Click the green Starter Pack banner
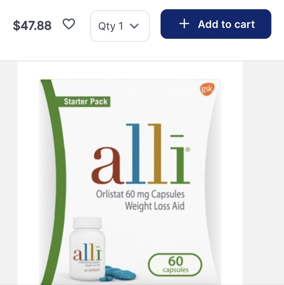The height and width of the screenshot is (285, 284). point(84,102)
